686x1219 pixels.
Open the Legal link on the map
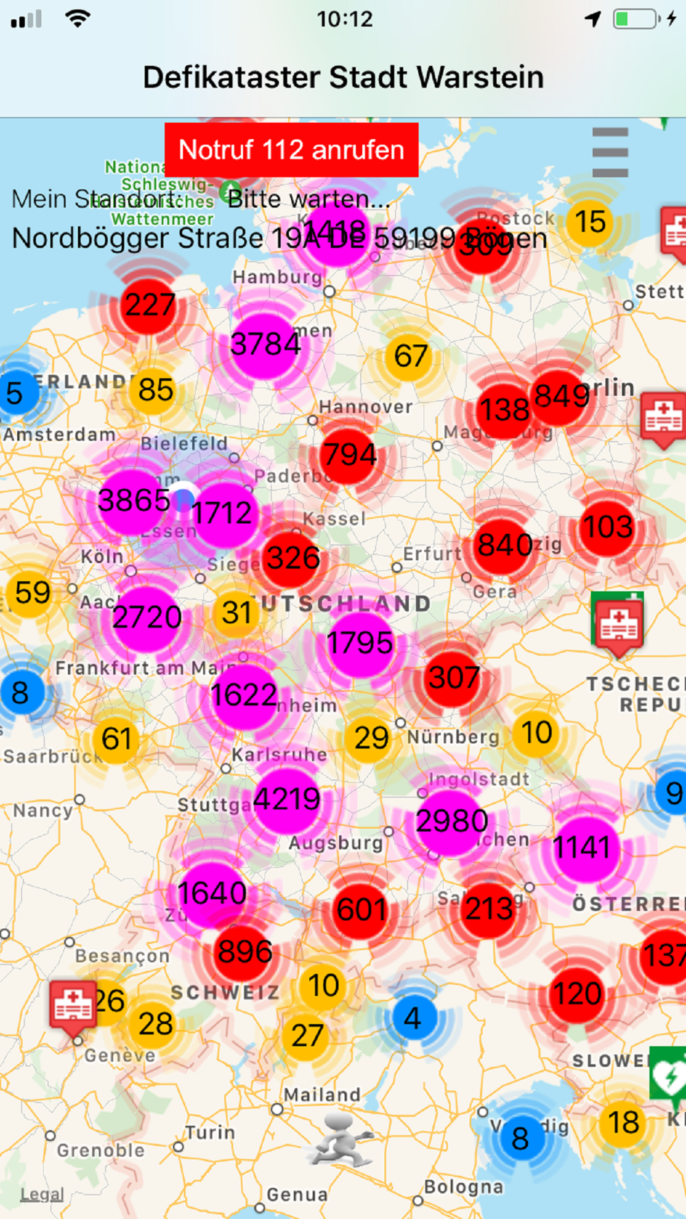42,1194
